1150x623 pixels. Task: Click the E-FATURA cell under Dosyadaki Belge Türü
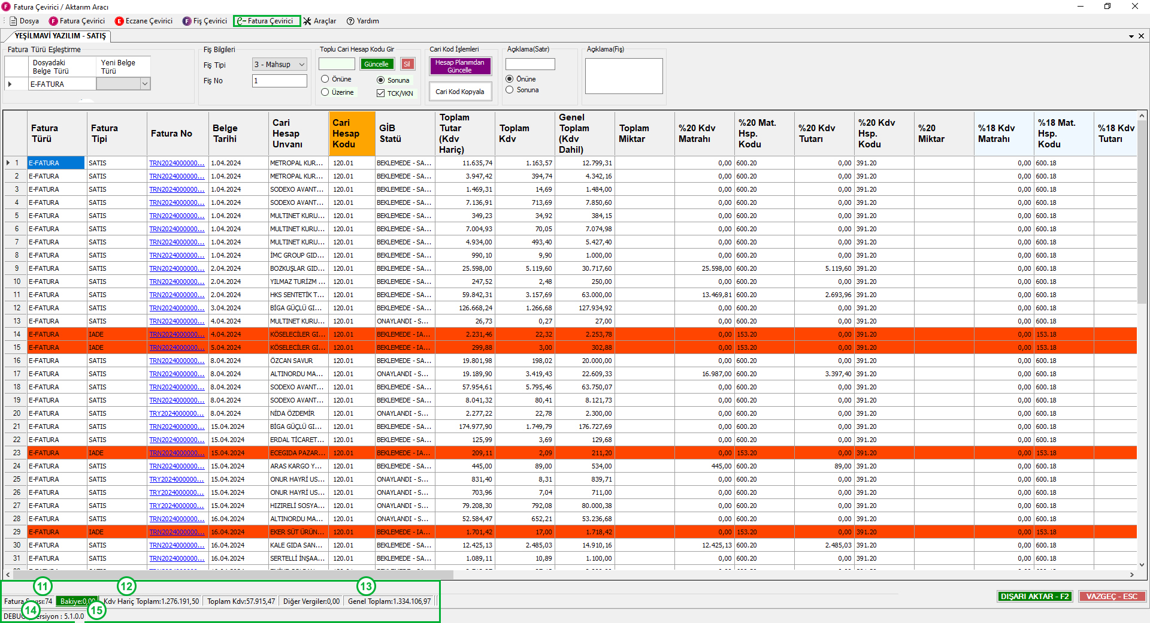pyautogui.click(x=62, y=84)
